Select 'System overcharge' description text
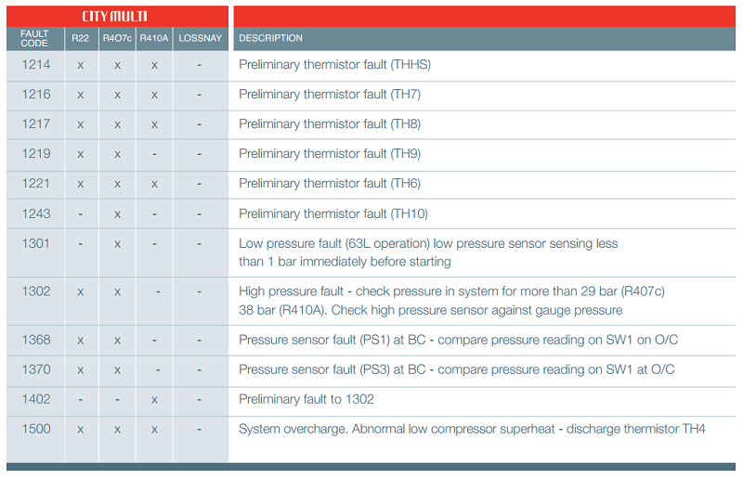743x478 pixels. (472, 429)
